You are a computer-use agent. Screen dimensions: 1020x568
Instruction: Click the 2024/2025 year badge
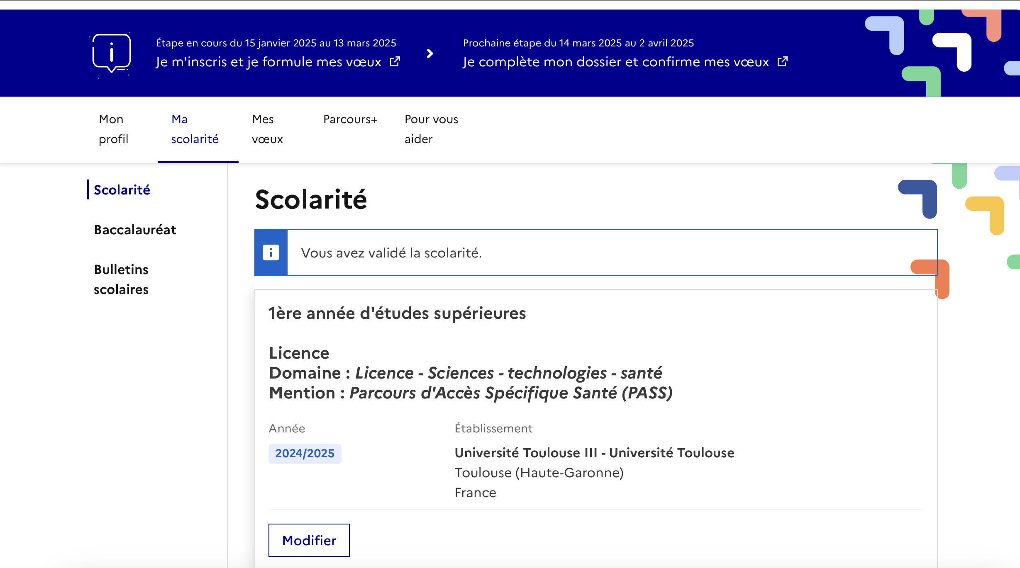tap(305, 454)
